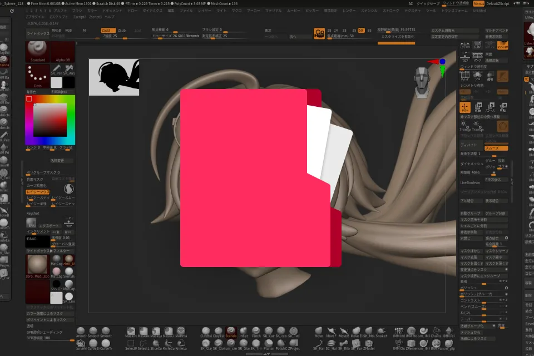Click the ダイナメッシュ button
Image resolution: width=534 pixels, height=356 pixels.
(x=472, y=164)
